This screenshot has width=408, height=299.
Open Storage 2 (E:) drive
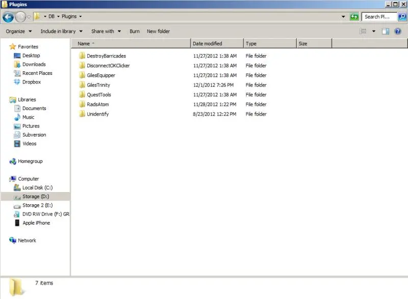37,205
